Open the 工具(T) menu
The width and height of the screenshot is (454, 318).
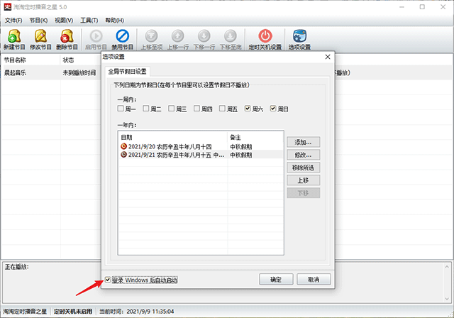pyautogui.click(x=89, y=20)
